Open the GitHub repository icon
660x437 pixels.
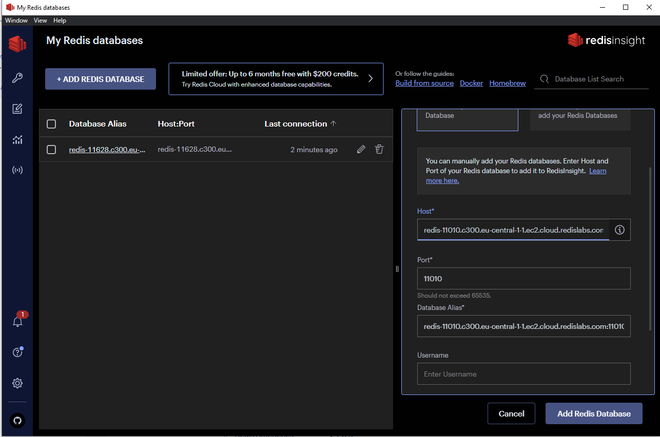pos(17,421)
